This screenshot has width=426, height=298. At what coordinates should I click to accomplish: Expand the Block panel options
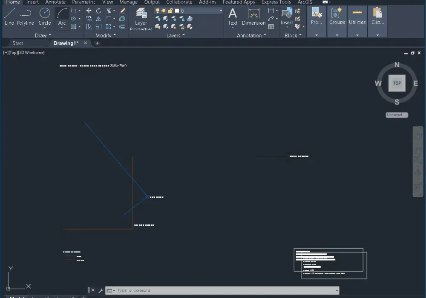tap(299, 35)
